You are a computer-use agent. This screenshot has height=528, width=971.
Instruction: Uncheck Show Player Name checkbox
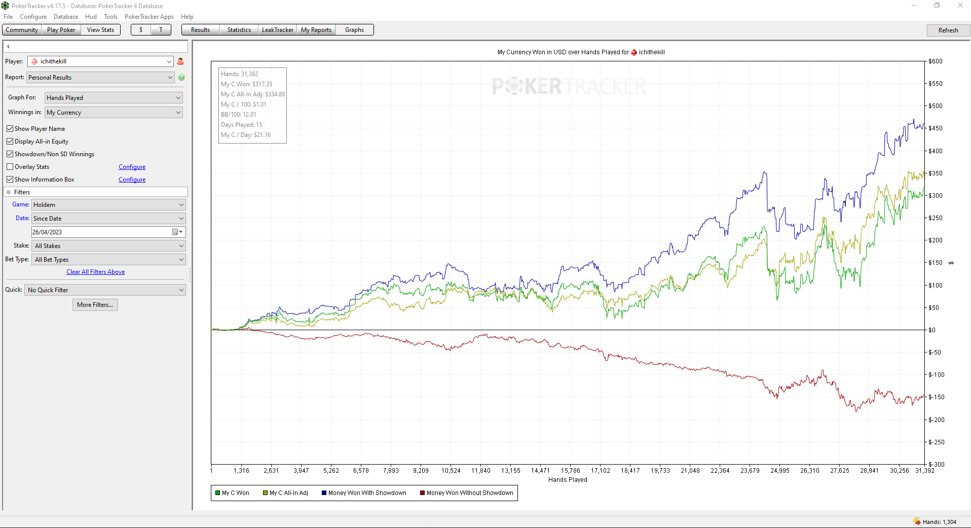[10, 129]
